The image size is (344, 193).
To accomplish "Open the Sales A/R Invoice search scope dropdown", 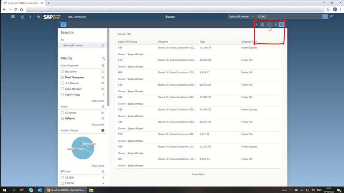I will pos(241,17).
